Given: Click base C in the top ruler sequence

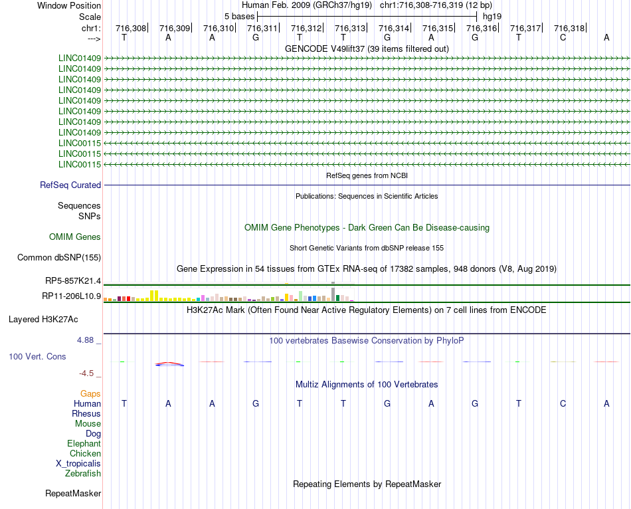Looking at the screenshot, I should (x=563, y=37).
